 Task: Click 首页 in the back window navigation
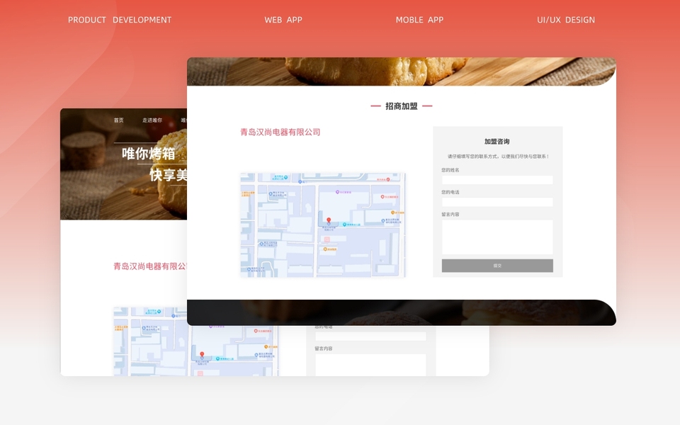119,120
